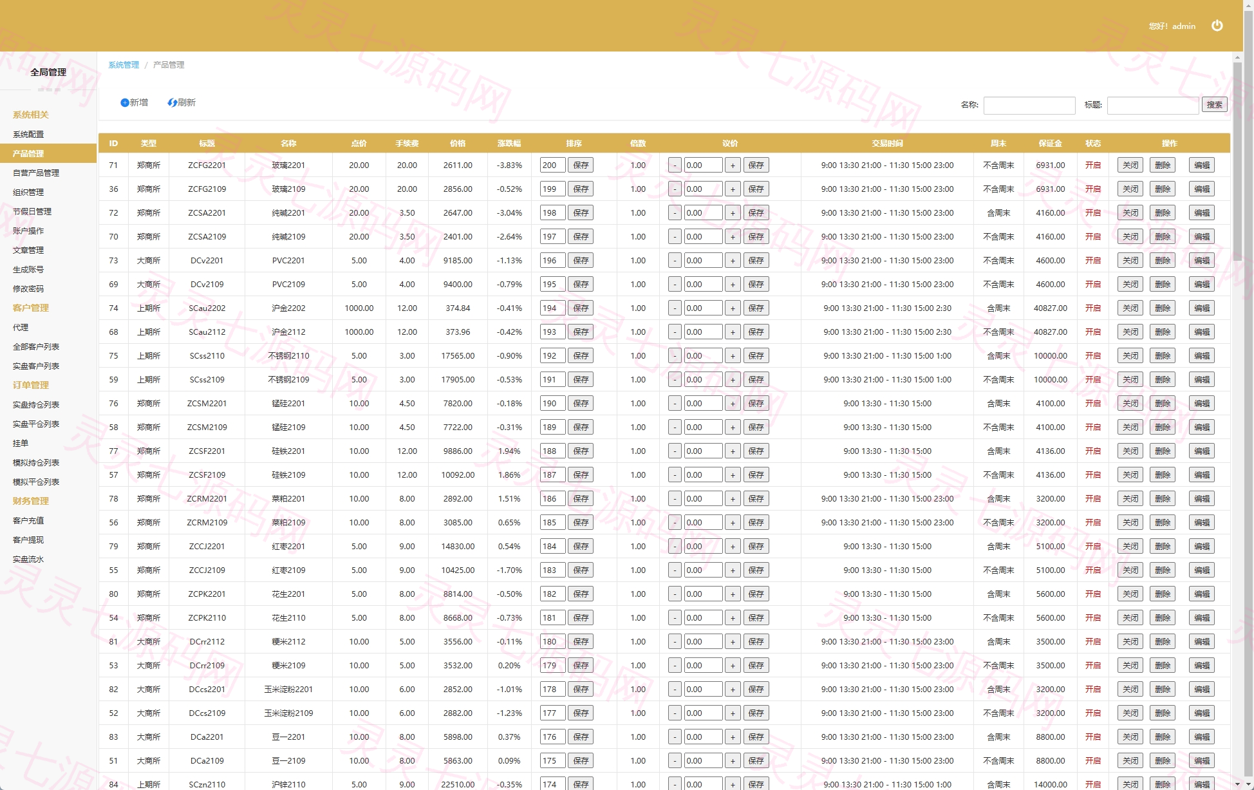Focus the 标题 search input field

pos(1153,105)
